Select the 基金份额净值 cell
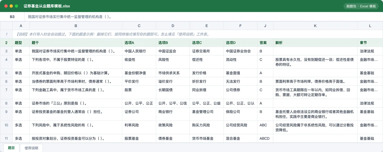 [139, 73]
